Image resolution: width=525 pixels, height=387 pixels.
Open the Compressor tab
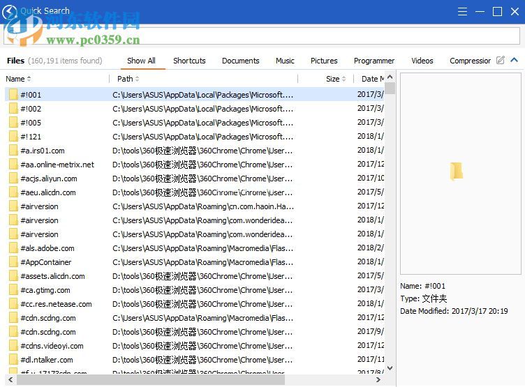coord(470,61)
